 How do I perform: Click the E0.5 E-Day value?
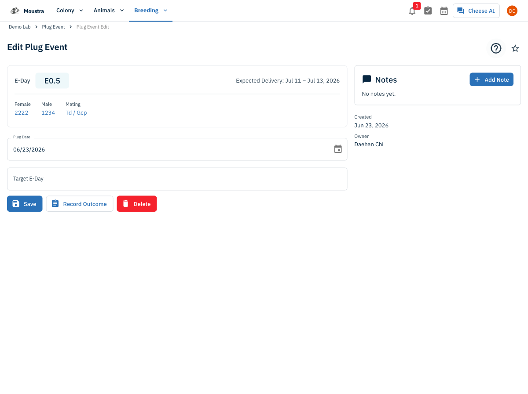coord(52,81)
